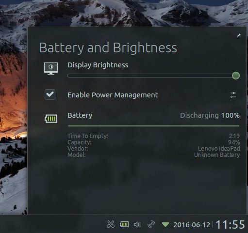The height and width of the screenshot is (233, 248).
Task: Uncheck Enable Power Management checkbox
Action: (50, 94)
